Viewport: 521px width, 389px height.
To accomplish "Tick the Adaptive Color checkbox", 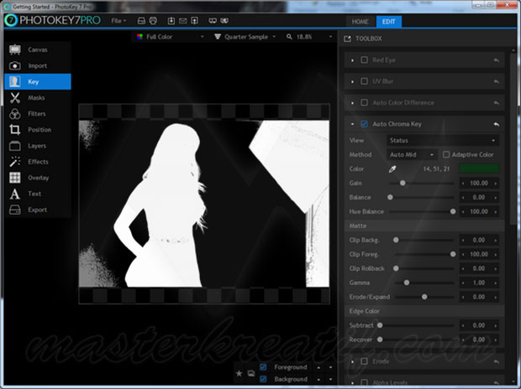I will (446, 154).
